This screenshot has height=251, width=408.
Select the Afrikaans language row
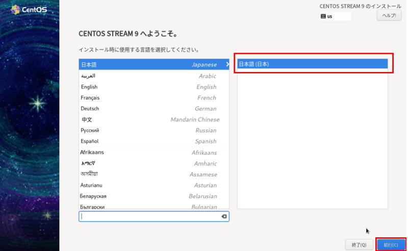(x=154, y=153)
